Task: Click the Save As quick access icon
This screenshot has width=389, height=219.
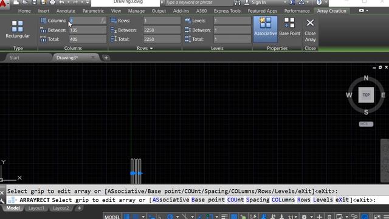Action: pos(43,2)
